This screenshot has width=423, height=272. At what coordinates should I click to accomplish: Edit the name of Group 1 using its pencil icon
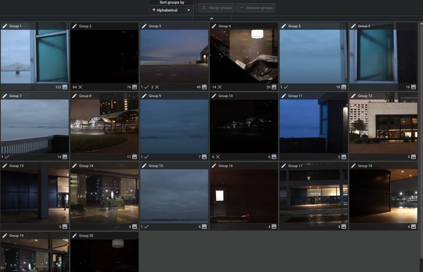click(5, 26)
